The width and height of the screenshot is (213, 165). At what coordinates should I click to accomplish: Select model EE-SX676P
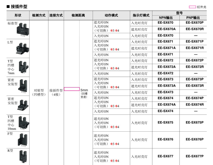(195, 140)
